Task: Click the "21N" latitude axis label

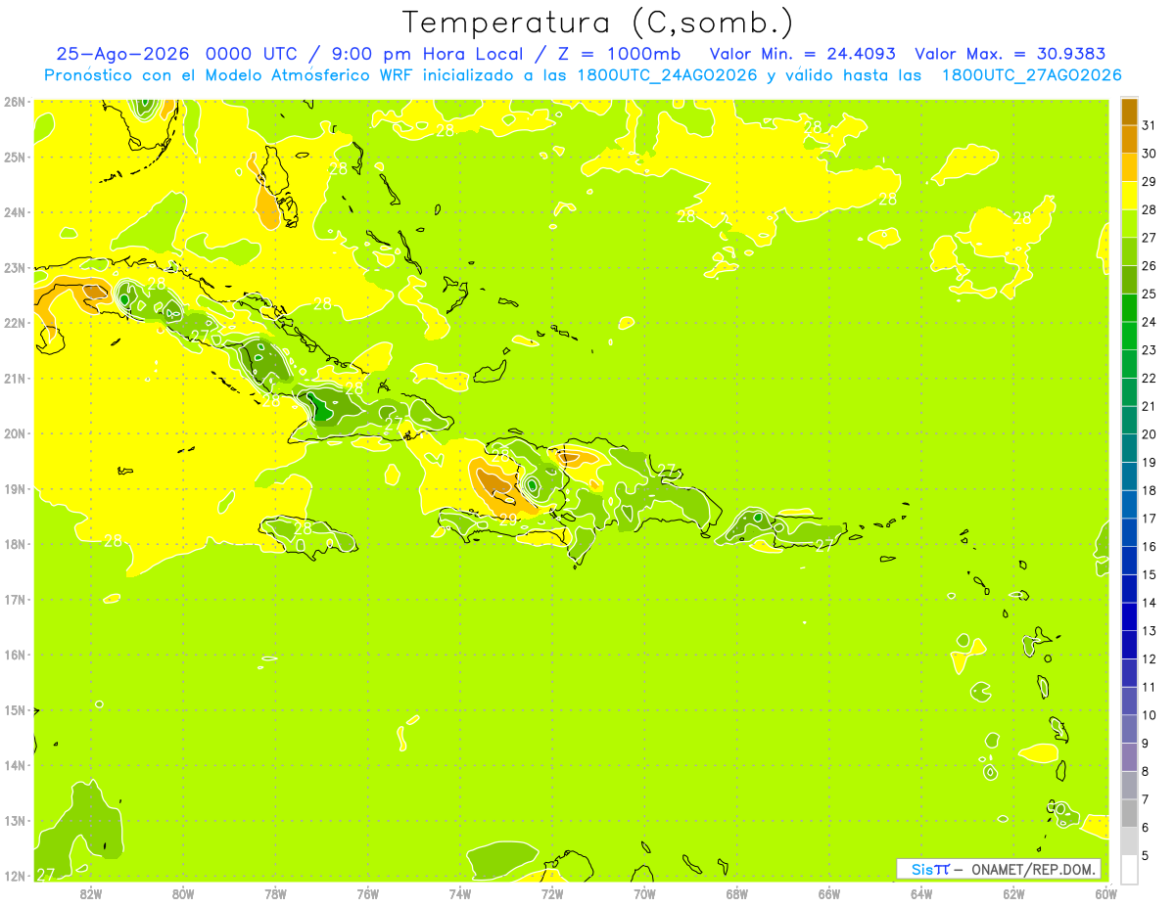Action: (14, 378)
